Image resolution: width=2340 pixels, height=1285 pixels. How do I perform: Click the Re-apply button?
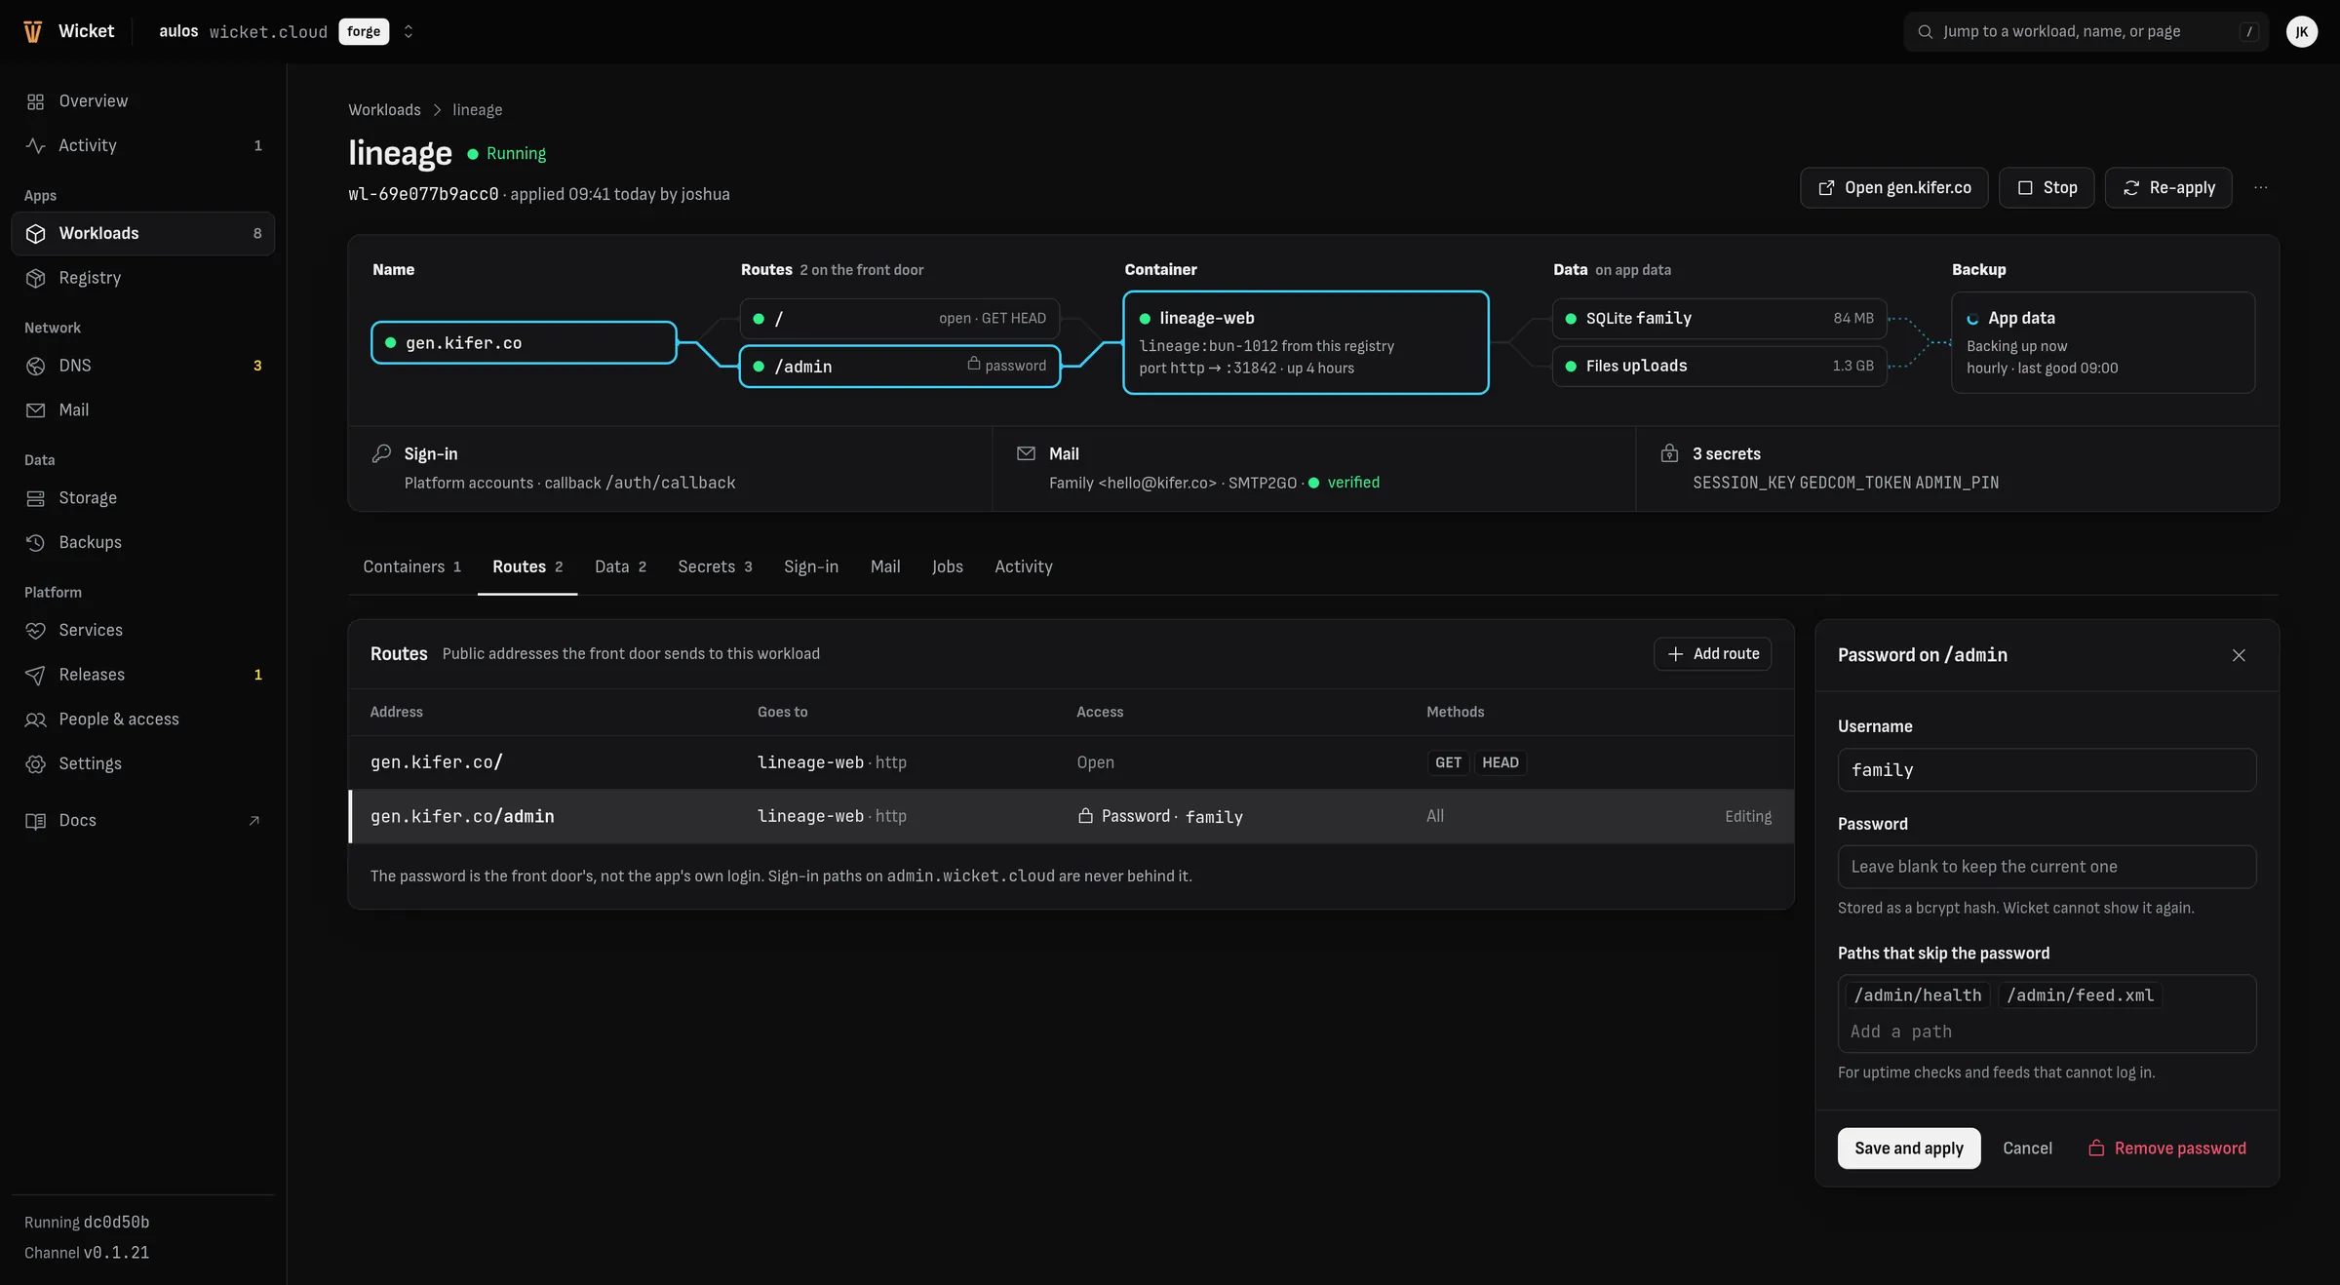pos(2168,187)
